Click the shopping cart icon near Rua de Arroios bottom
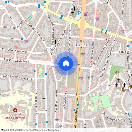Viewport: 132px width, 132px height. pyautogui.click(x=57, y=121)
